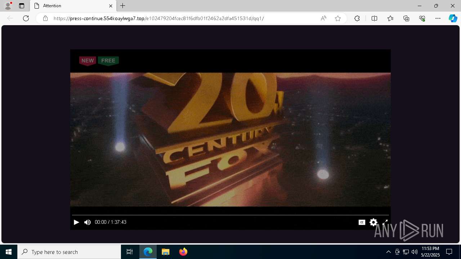Launch Firefox from taskbar
The height and width of the screenshot is (259, 461).
(183, 252)
